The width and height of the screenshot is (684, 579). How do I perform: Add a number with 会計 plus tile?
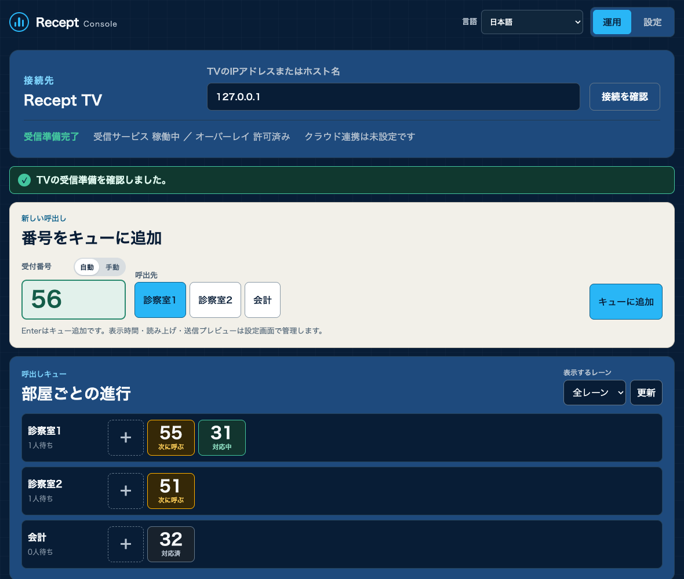(x=126, y=544)
